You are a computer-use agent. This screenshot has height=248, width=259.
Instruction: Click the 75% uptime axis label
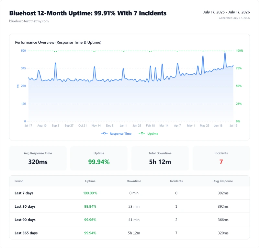pyautogui.click(x=239, y=68)
